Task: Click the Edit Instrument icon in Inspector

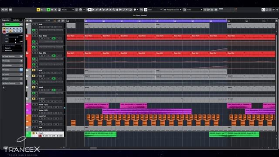Action: point(21,24)
